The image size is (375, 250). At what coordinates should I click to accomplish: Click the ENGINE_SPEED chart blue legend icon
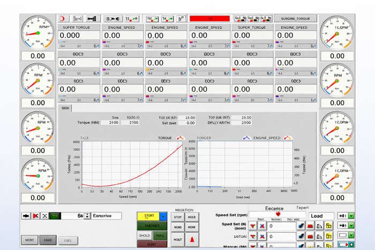pos(247,138)
